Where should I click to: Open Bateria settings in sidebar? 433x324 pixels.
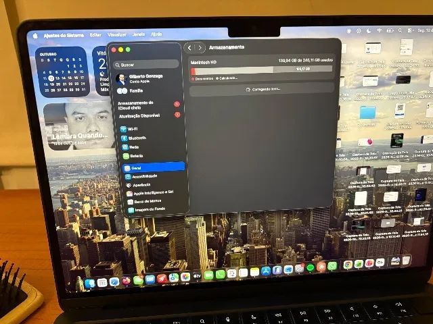click(x=133, y=156)
